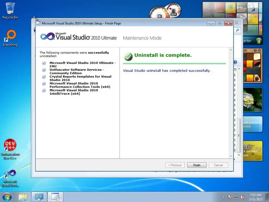Click the Windows Media Center gadget
Image resolution: width=269 pixels, height=202 pixels.
[x=253, y=41]
